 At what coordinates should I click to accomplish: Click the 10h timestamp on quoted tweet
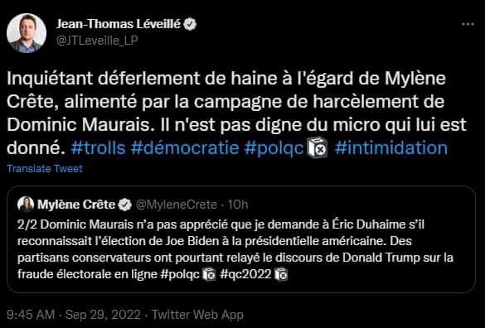click(x=238, y=205)
